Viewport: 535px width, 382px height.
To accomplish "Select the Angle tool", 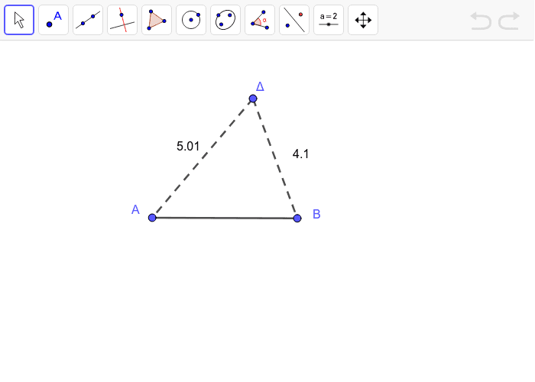I will click(260, 20).
